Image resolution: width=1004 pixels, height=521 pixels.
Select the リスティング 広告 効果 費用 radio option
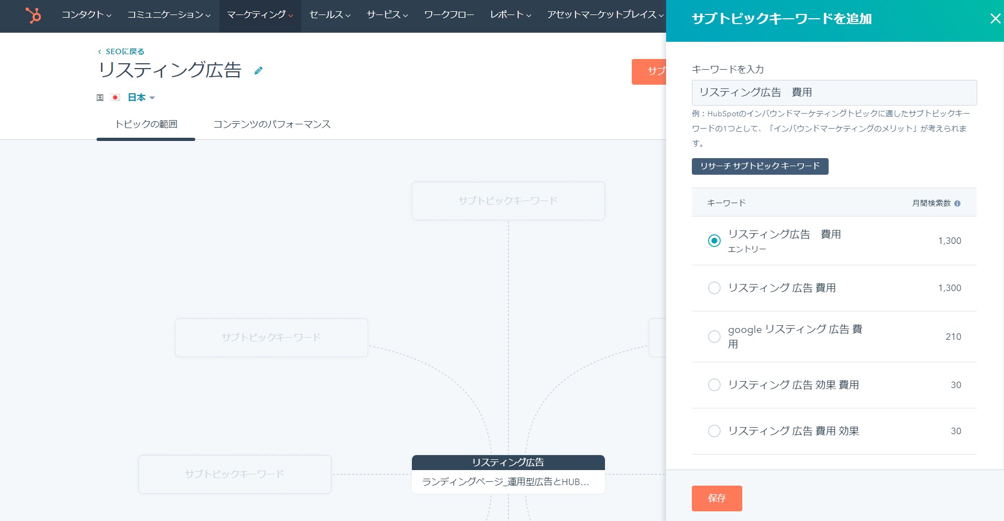[x=714, y=385]
